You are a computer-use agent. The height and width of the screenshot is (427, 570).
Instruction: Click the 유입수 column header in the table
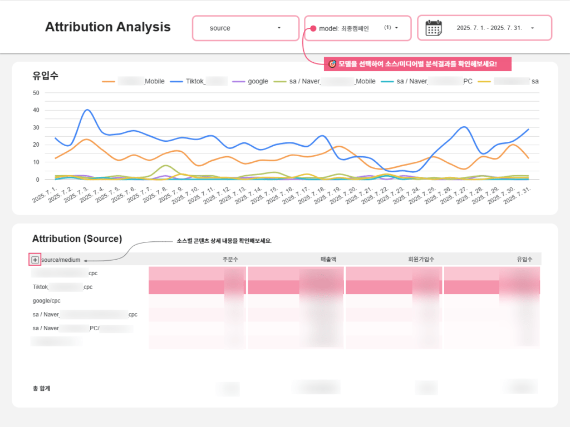tap(524, 259)
